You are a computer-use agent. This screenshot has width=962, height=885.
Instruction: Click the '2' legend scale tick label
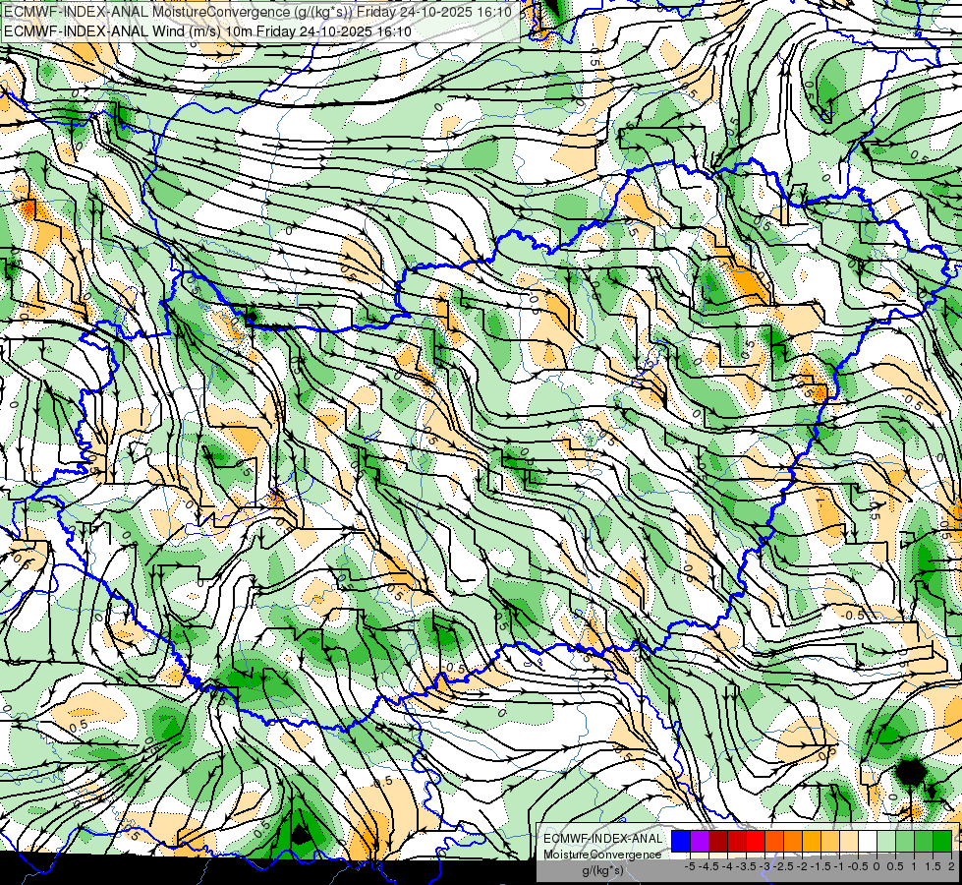click(951, 867)
